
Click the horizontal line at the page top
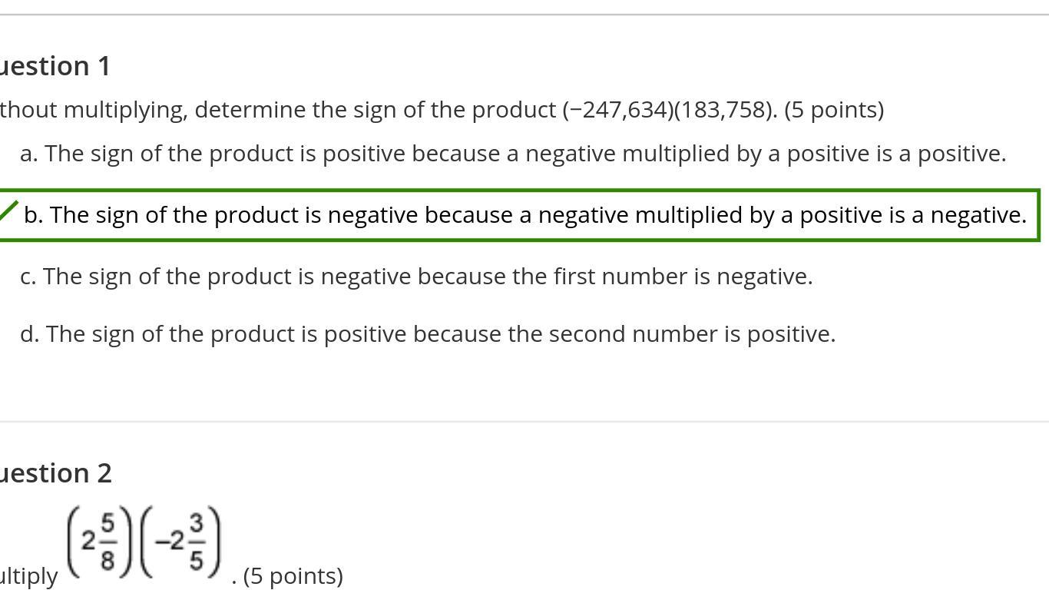click(x=524, y=15)
